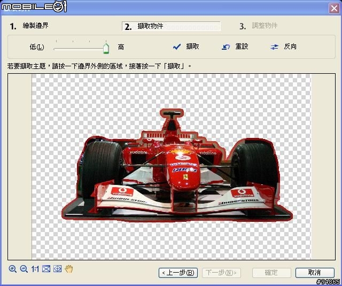Screen dimensions: 342x286
Task: Click the 低(L) slider label
Action: (x=37, y=47)
